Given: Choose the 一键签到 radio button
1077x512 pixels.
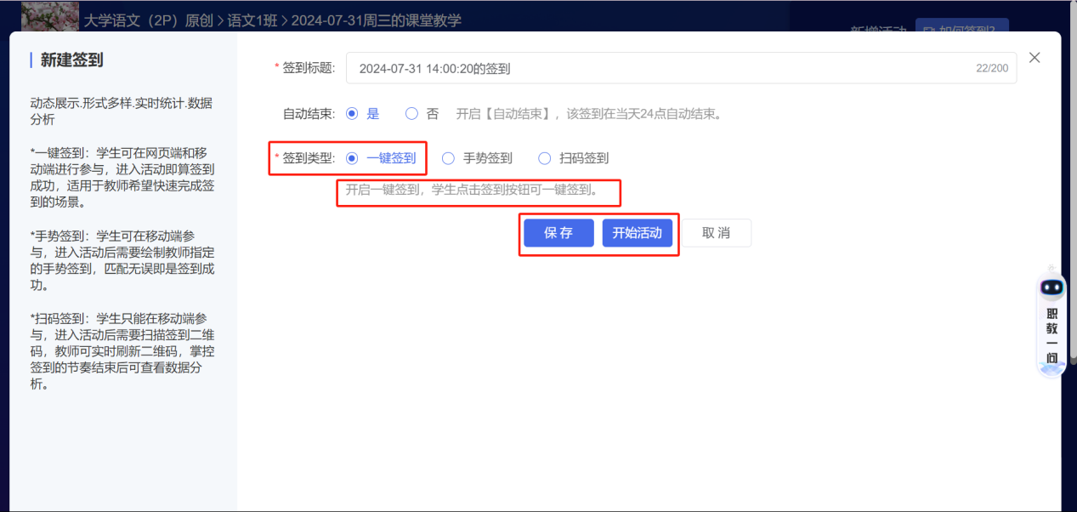Looking at the screenshot, I should click(353, 158).
